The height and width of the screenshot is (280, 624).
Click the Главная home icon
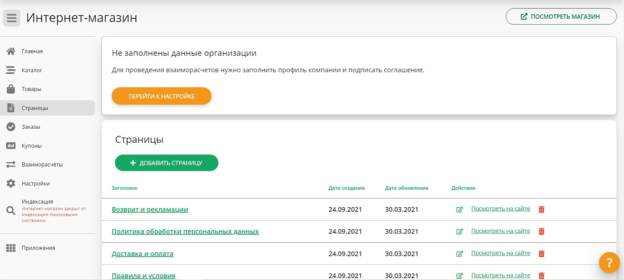point(11,51)
